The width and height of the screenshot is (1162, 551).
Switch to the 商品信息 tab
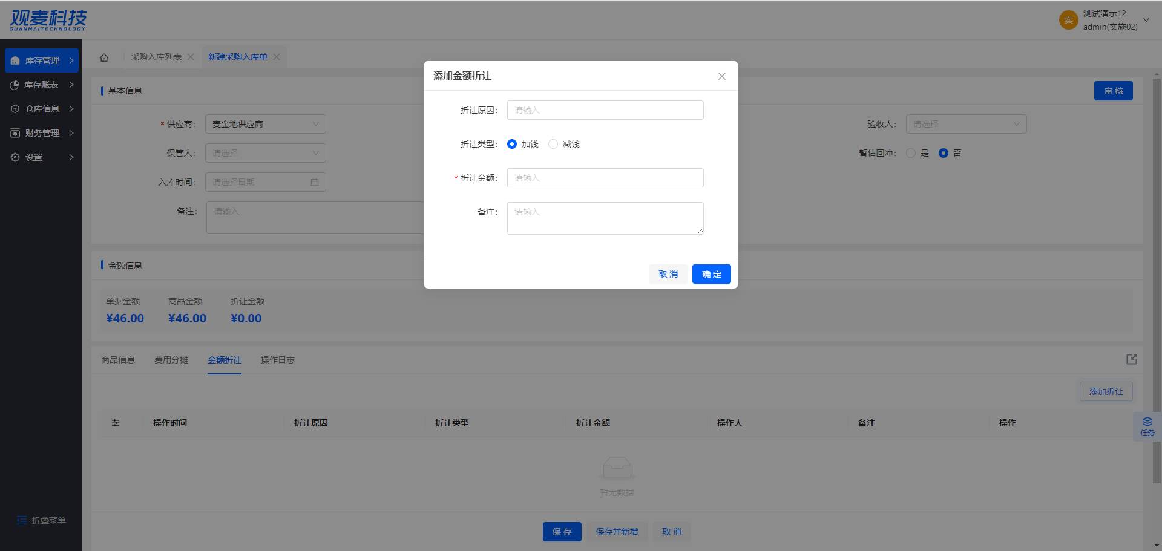point(118,360)
